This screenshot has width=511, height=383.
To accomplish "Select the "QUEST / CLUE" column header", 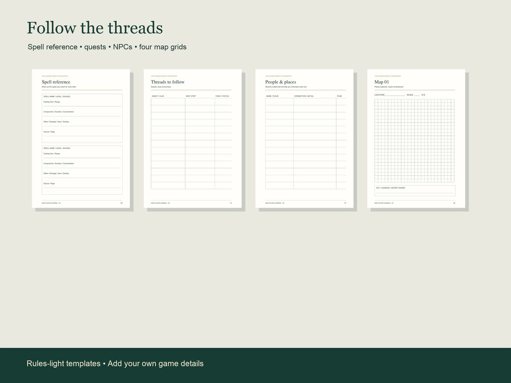I will pos(158,96).
